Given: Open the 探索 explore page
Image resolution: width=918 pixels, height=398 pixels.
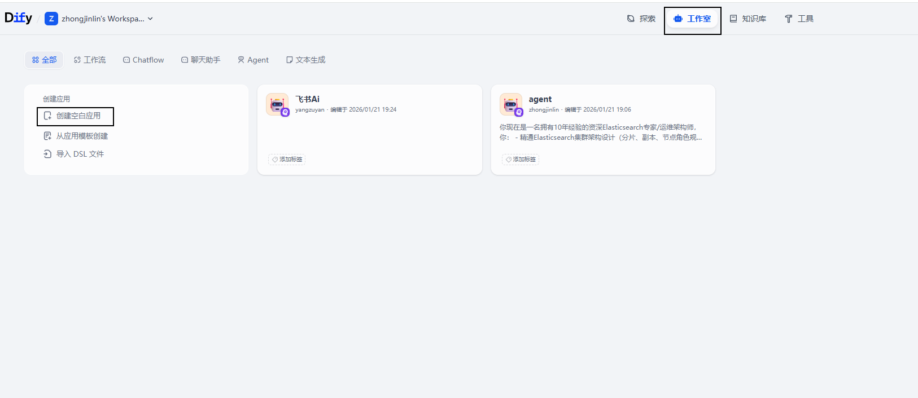Looking at the screenshot, I should [x=641, y=19].
